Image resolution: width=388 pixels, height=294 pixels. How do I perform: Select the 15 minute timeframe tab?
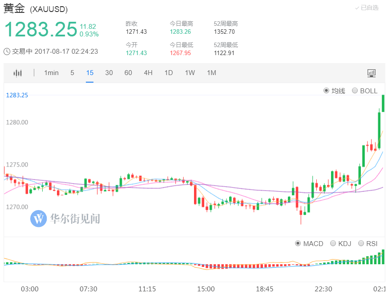coord(90,73)
